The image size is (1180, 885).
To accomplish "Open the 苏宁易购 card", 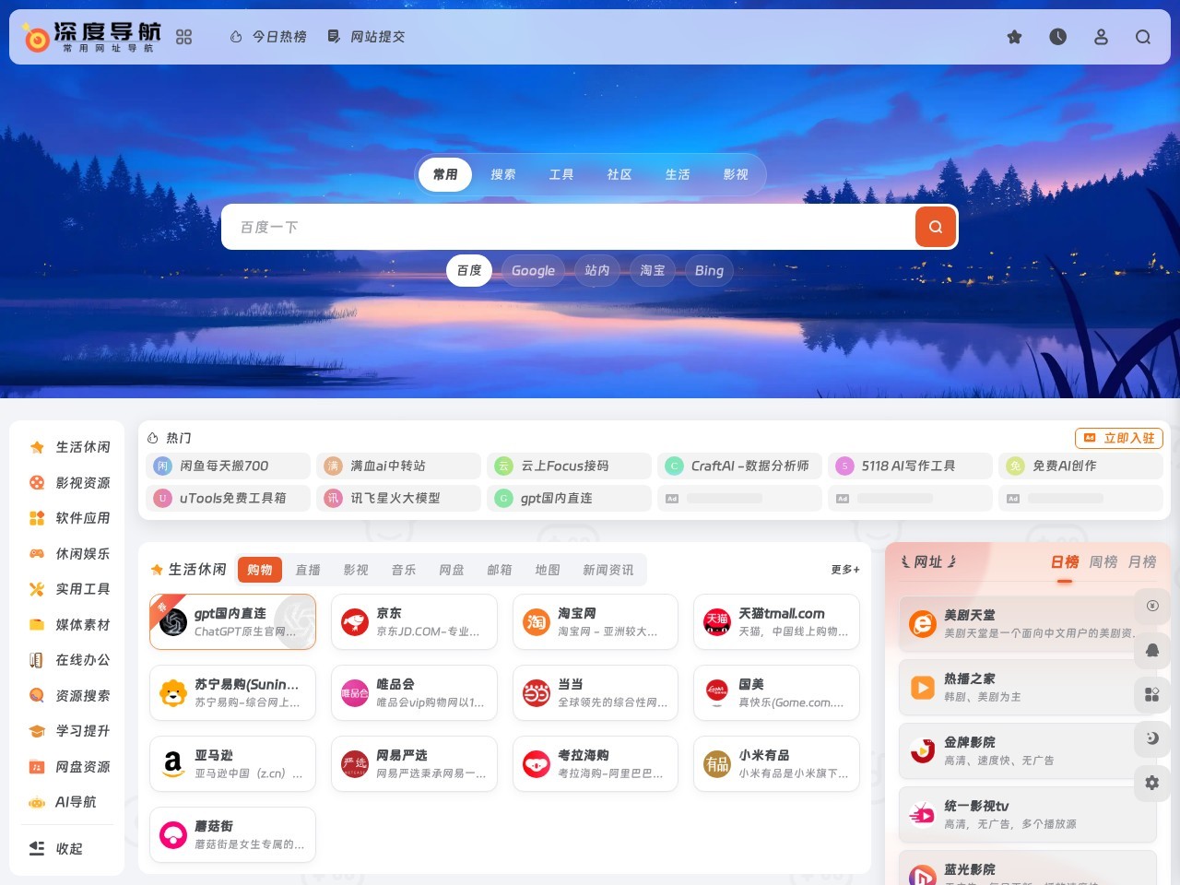I will click(232, 693).
